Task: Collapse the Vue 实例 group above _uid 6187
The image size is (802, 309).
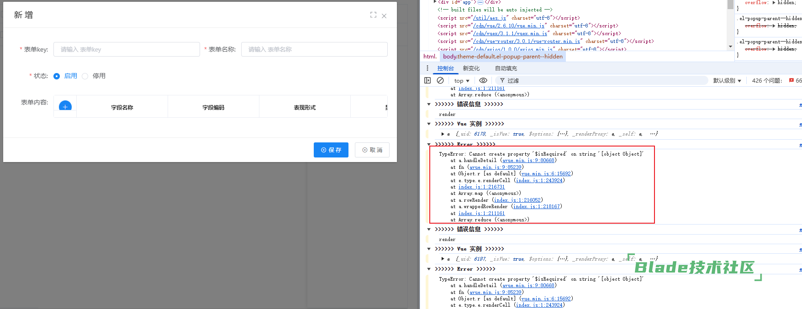Action: (x=429, y=249)
